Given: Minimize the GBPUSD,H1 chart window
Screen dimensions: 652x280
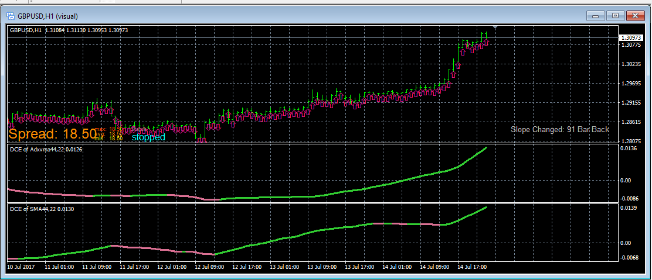Looking at the screenshot, I should point(596,16).
